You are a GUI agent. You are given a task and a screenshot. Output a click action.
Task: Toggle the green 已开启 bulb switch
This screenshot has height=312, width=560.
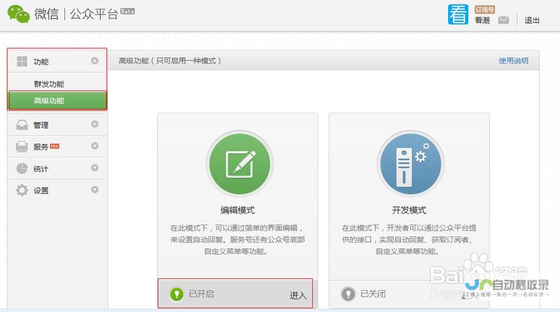pyautogui.click(x=176, y=294)
